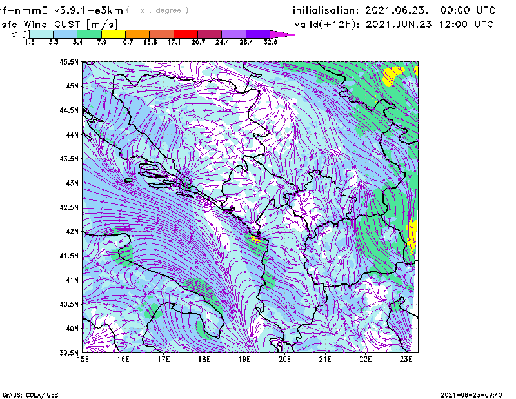The image size is (516, 399).
Task: Click the 43N latitude label
Action: 72,183
